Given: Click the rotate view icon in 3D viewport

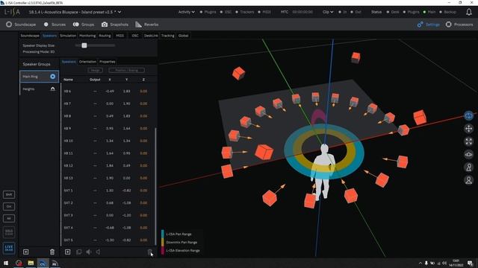Looking at the screenshot, I should (468, 115).
